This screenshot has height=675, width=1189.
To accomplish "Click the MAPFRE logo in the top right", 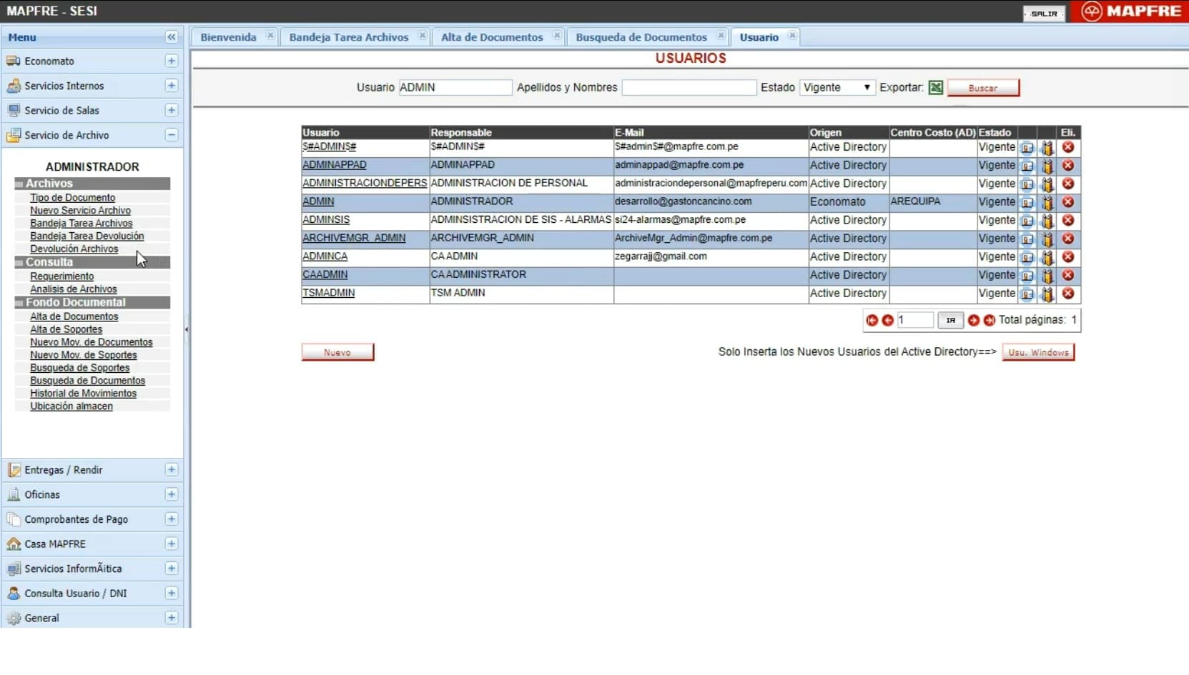I will click(x=1130, y=11).
